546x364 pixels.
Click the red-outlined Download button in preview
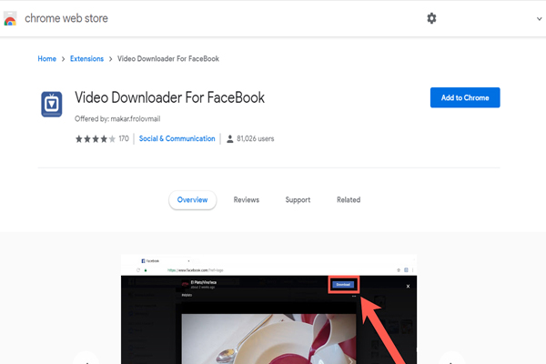point(342,284)
